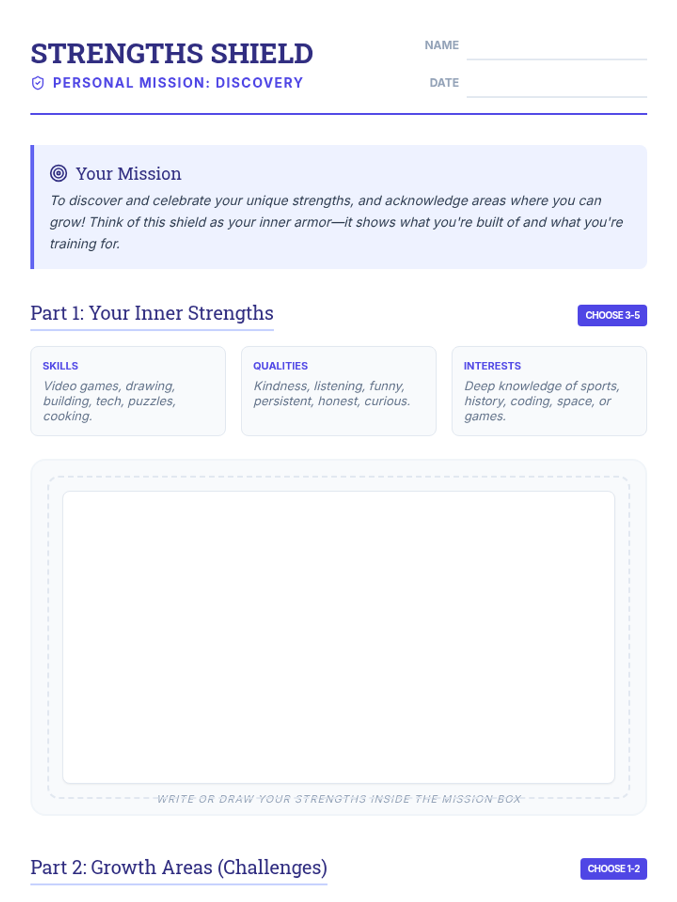
Task: Select the INTERESTS card heading
Action: point(492,366)
